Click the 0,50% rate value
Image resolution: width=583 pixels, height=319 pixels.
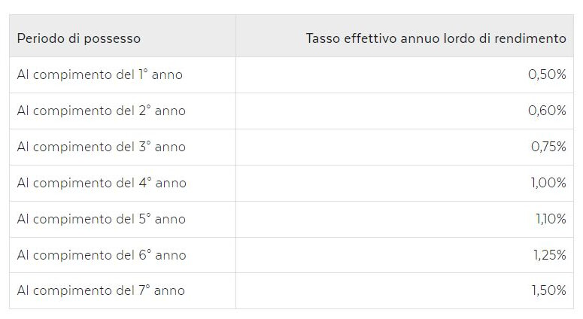[x=547, y=75]
